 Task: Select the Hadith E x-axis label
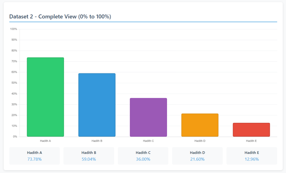[x=251, y=141]
